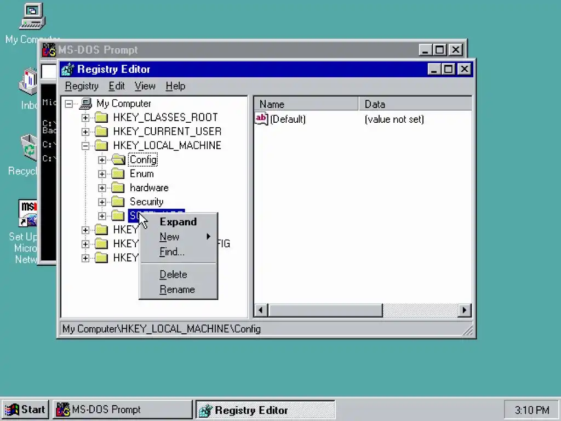
Task: Open the Registry menu
Action: 82,86
